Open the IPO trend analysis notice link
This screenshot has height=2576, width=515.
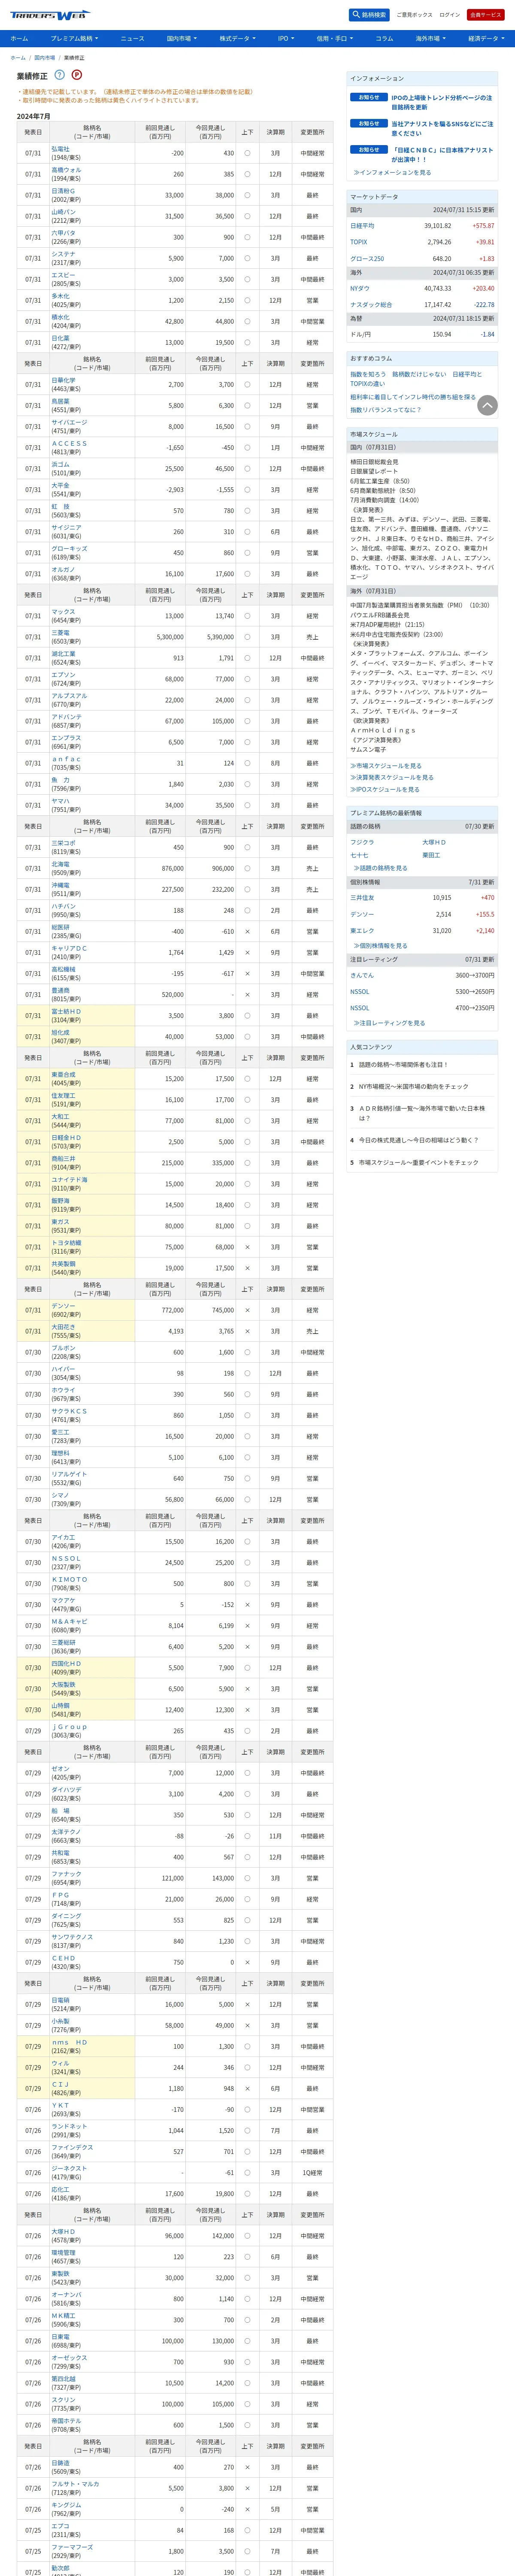point(441,102)
